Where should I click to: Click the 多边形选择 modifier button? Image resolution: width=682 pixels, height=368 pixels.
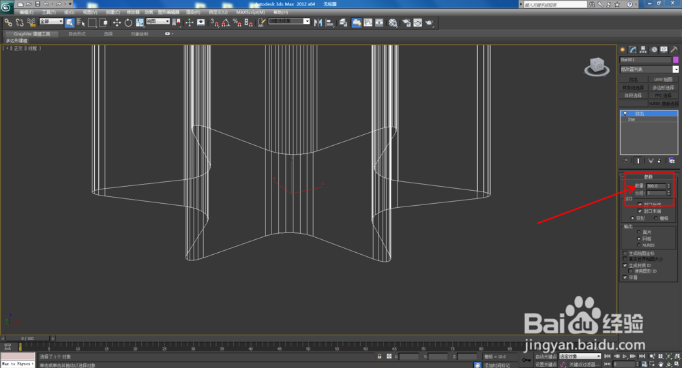664,87
